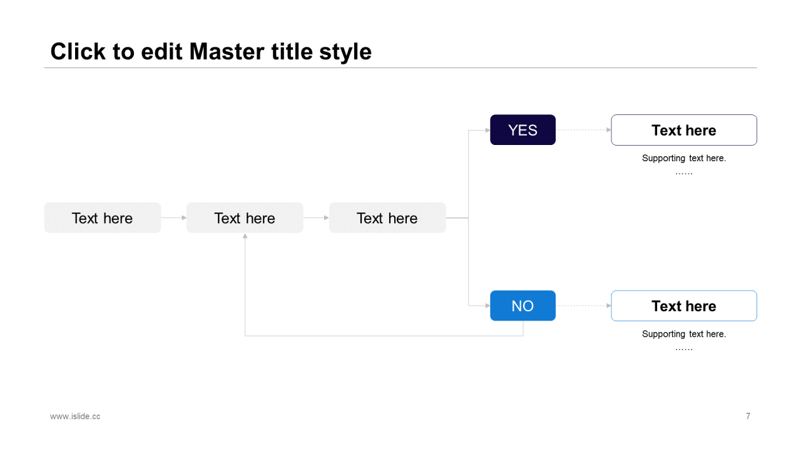Viewport: 801px width, 450px height.
Task: Click the Supporting text under the NO branch
Action: (684, 334)
